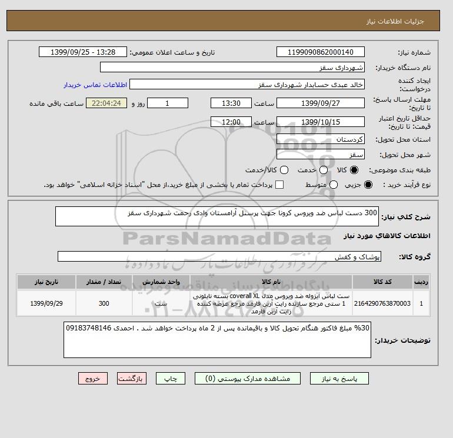Click the quantity cell showing 300
The image size is (453, 438).
(x=104, y=303)
